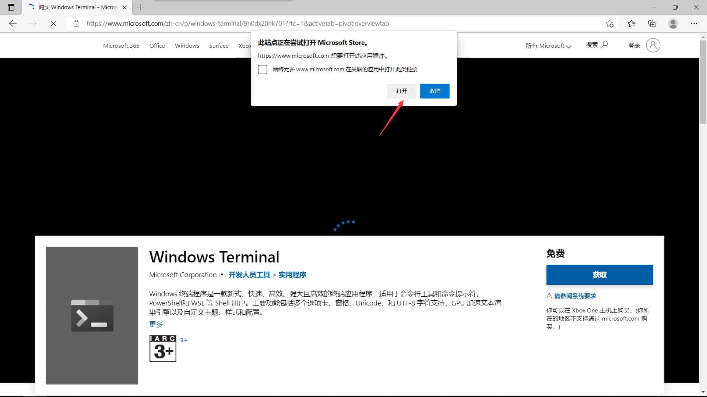Expand the 所有 Microsoft dropdown
Image resolution: width=707 pixels, height=397 pixels.
pyautogui.click(x=548, y=46)
